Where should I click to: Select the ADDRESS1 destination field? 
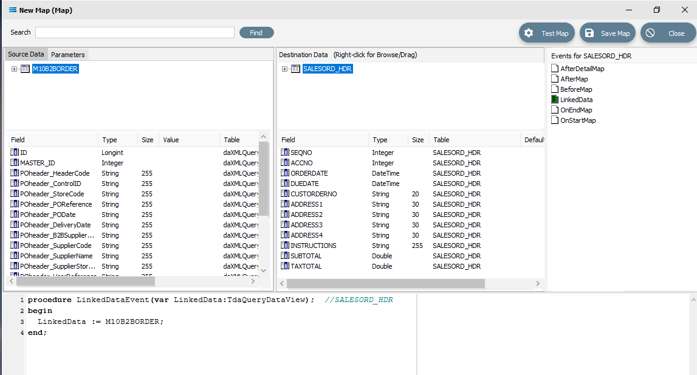click(307, 204)
